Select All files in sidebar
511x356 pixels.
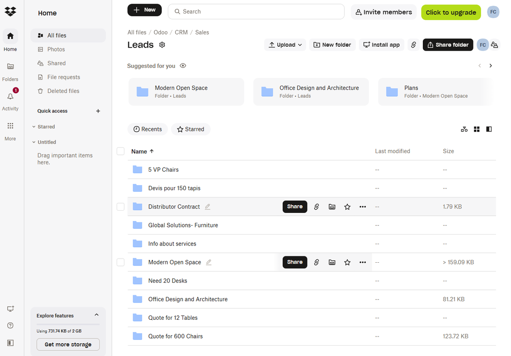68,35
